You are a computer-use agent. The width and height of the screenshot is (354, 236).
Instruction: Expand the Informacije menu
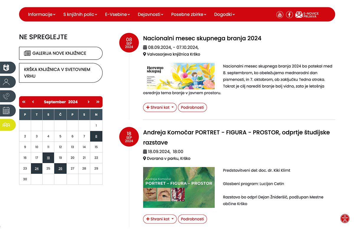42,14
